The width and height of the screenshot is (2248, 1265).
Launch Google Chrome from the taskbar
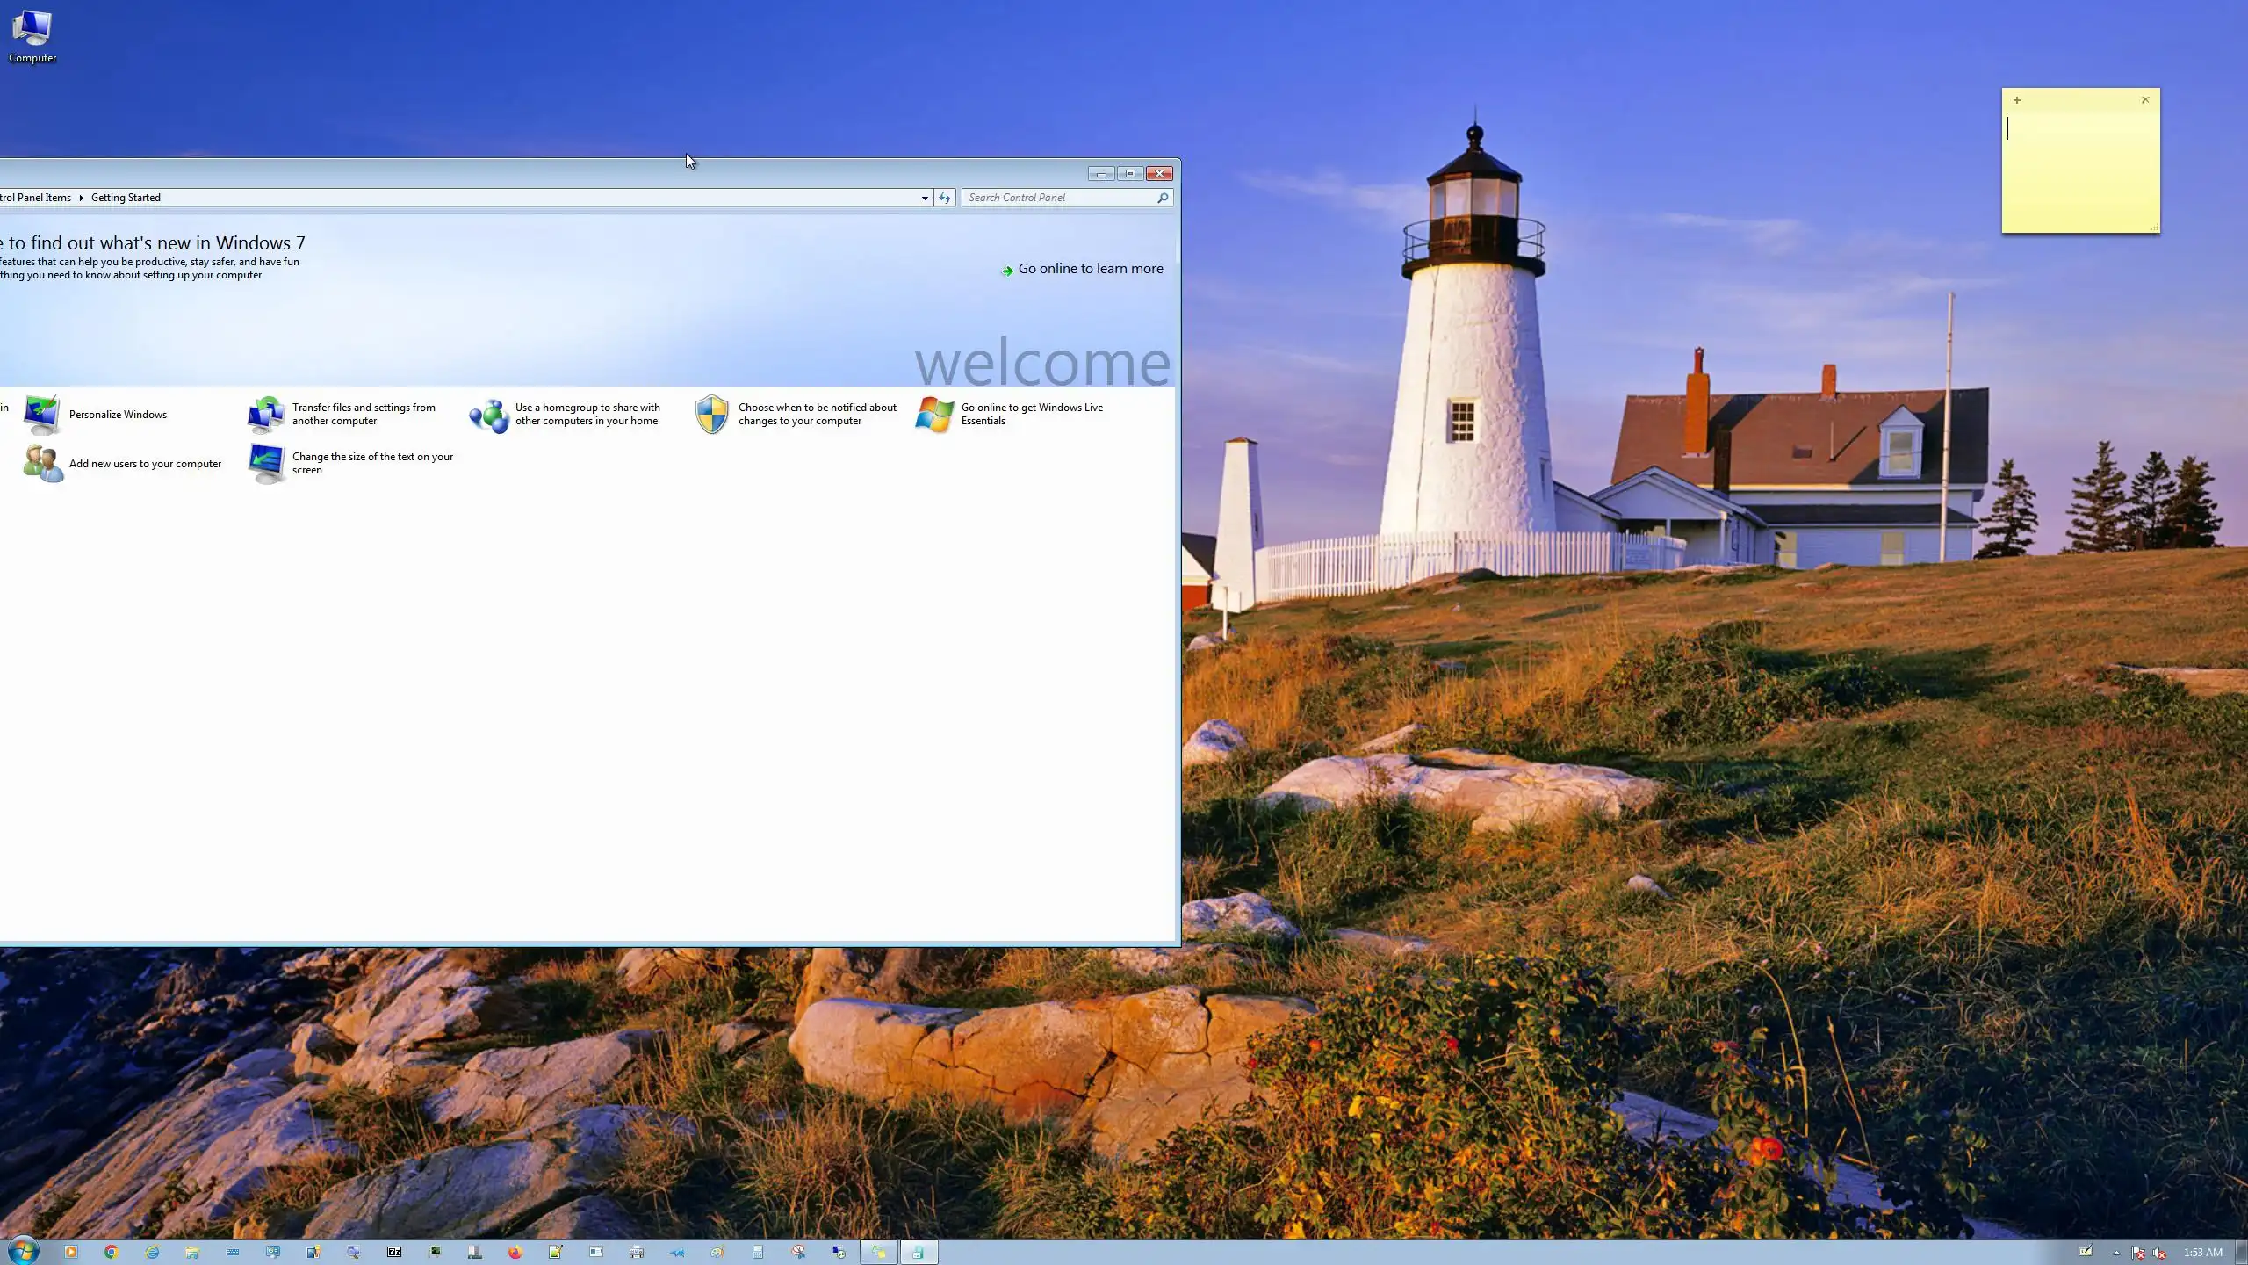point(112,1252)
